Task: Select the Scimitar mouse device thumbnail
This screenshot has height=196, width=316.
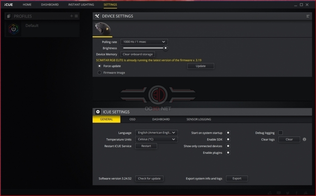Action: [x=103, y=29]
